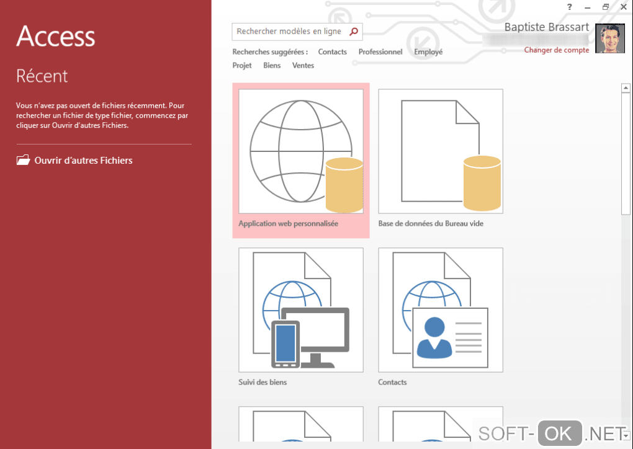Click the search magnifier icon
This screenshot has width=633, height=449.
click(x=354, y=32)
